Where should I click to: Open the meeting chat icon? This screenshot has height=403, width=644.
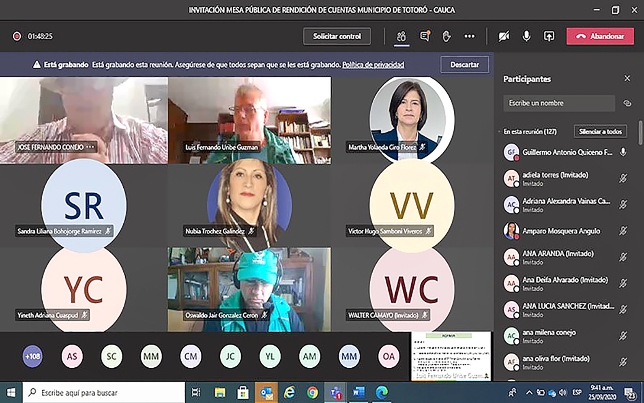click(425, 36)
